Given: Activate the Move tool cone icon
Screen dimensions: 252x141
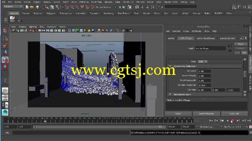Looking at the screenshot, I should [x=5, y=53].
